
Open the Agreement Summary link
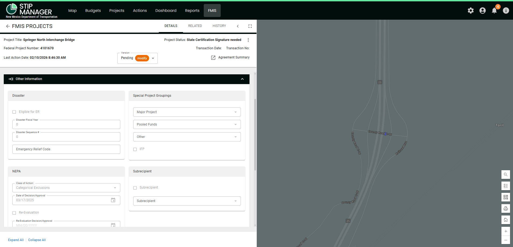click(234, 57)
